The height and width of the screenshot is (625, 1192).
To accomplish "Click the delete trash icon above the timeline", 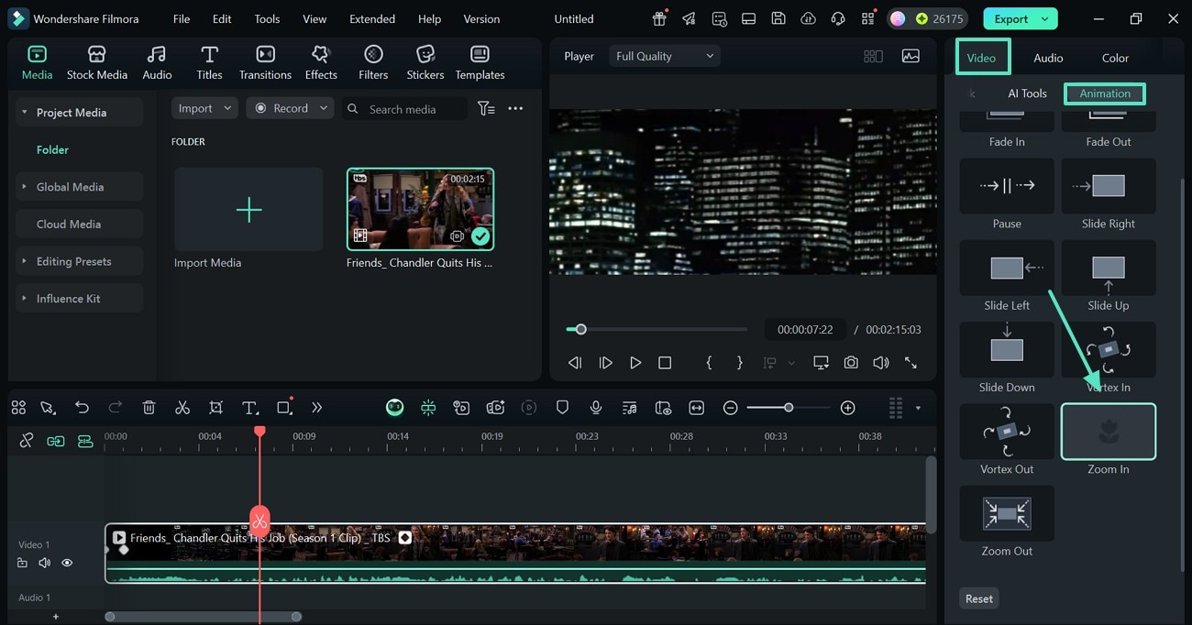I will [149, 407].
